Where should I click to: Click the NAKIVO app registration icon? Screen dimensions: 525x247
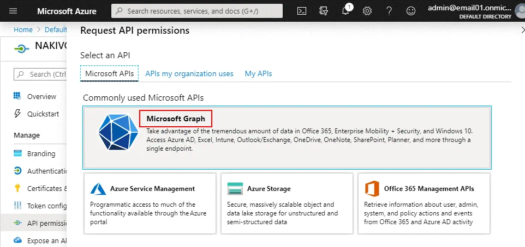pyautogui.click(x=22, y=49)
